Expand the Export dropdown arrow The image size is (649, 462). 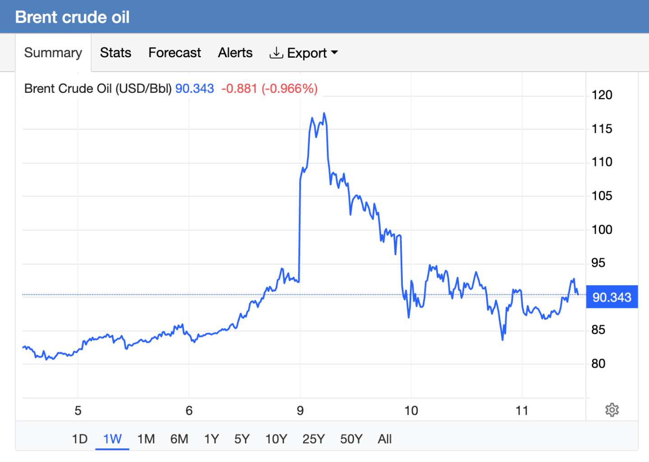click(335, 53)
